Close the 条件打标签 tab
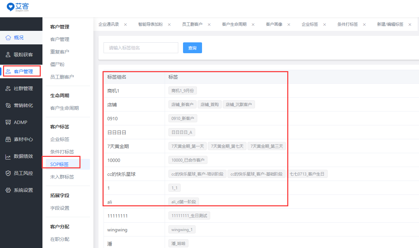This screenshot has width=419, height=248. coord(364,24)
